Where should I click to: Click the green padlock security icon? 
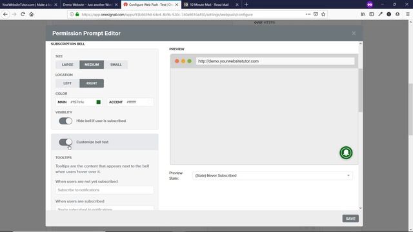point(77,14)
